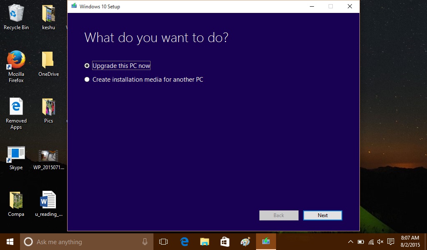Viewport: 427px width, 250px height.
Task: Close the Windows 10 Setup window
Action: click(350, 6)
